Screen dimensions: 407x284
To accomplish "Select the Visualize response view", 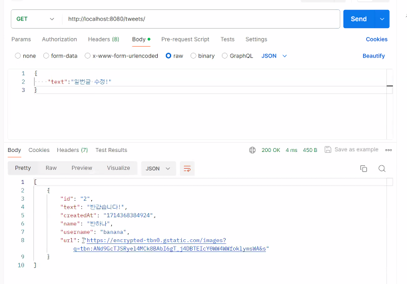I will pos(119,168).
